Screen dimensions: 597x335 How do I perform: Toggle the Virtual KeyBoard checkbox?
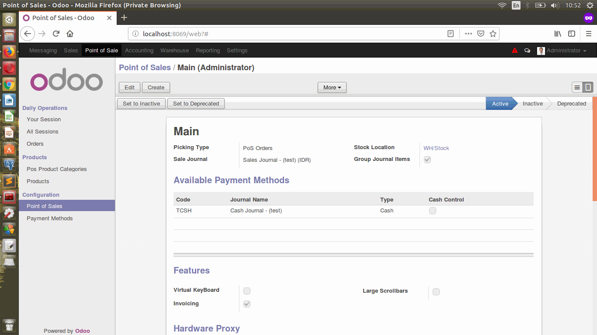(x=247, y=291)
